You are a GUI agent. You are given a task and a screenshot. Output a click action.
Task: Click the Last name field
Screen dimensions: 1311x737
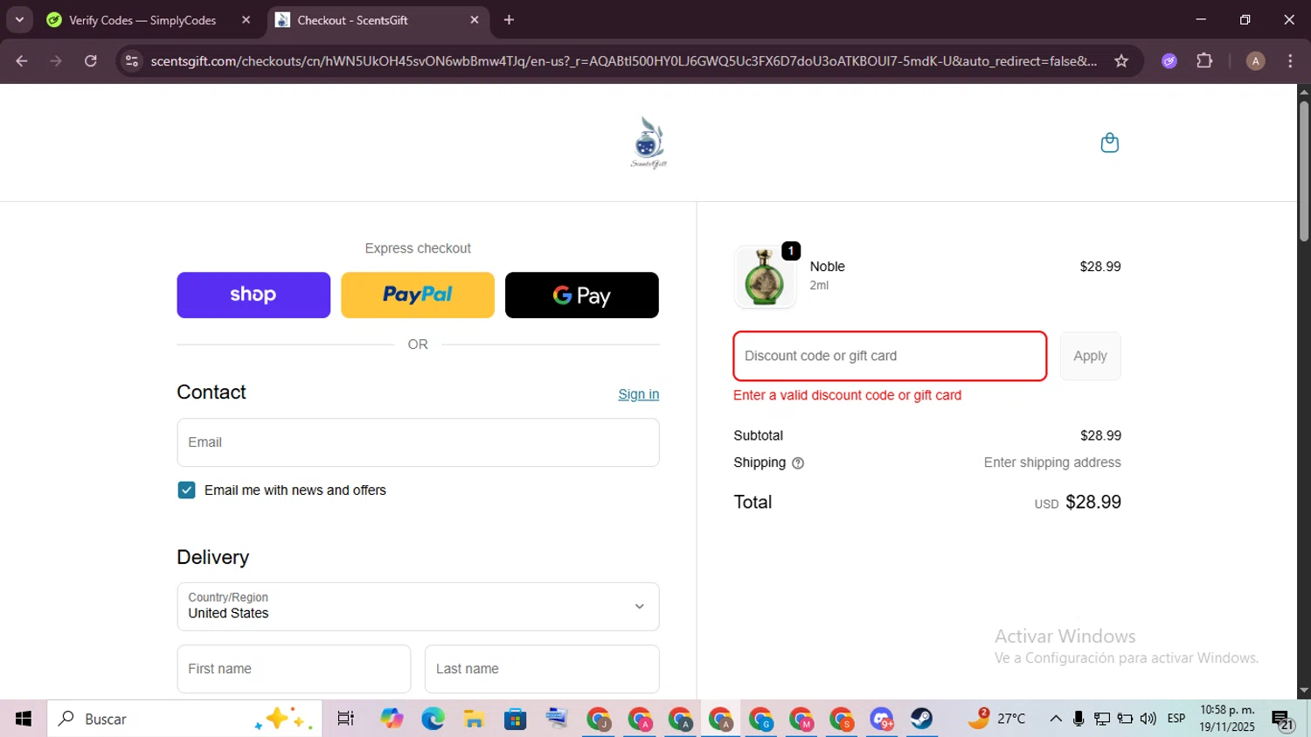pyautogui.click(x=542, y=669)
